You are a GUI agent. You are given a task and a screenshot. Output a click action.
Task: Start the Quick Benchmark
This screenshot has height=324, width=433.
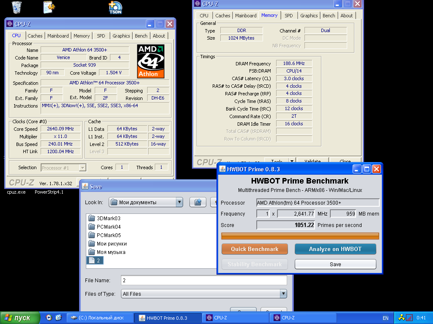[x=255, y=249]
